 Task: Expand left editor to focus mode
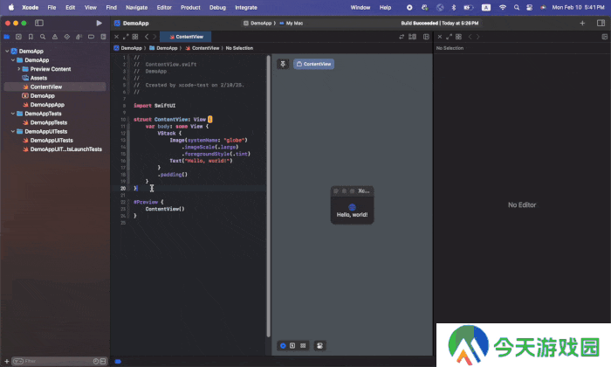[x=126, y=37]
